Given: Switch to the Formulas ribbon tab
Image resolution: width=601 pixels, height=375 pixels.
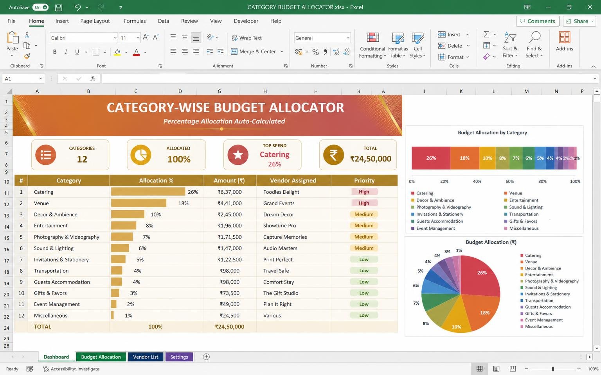Looking at the screenshot, I should tap(135, 21).
